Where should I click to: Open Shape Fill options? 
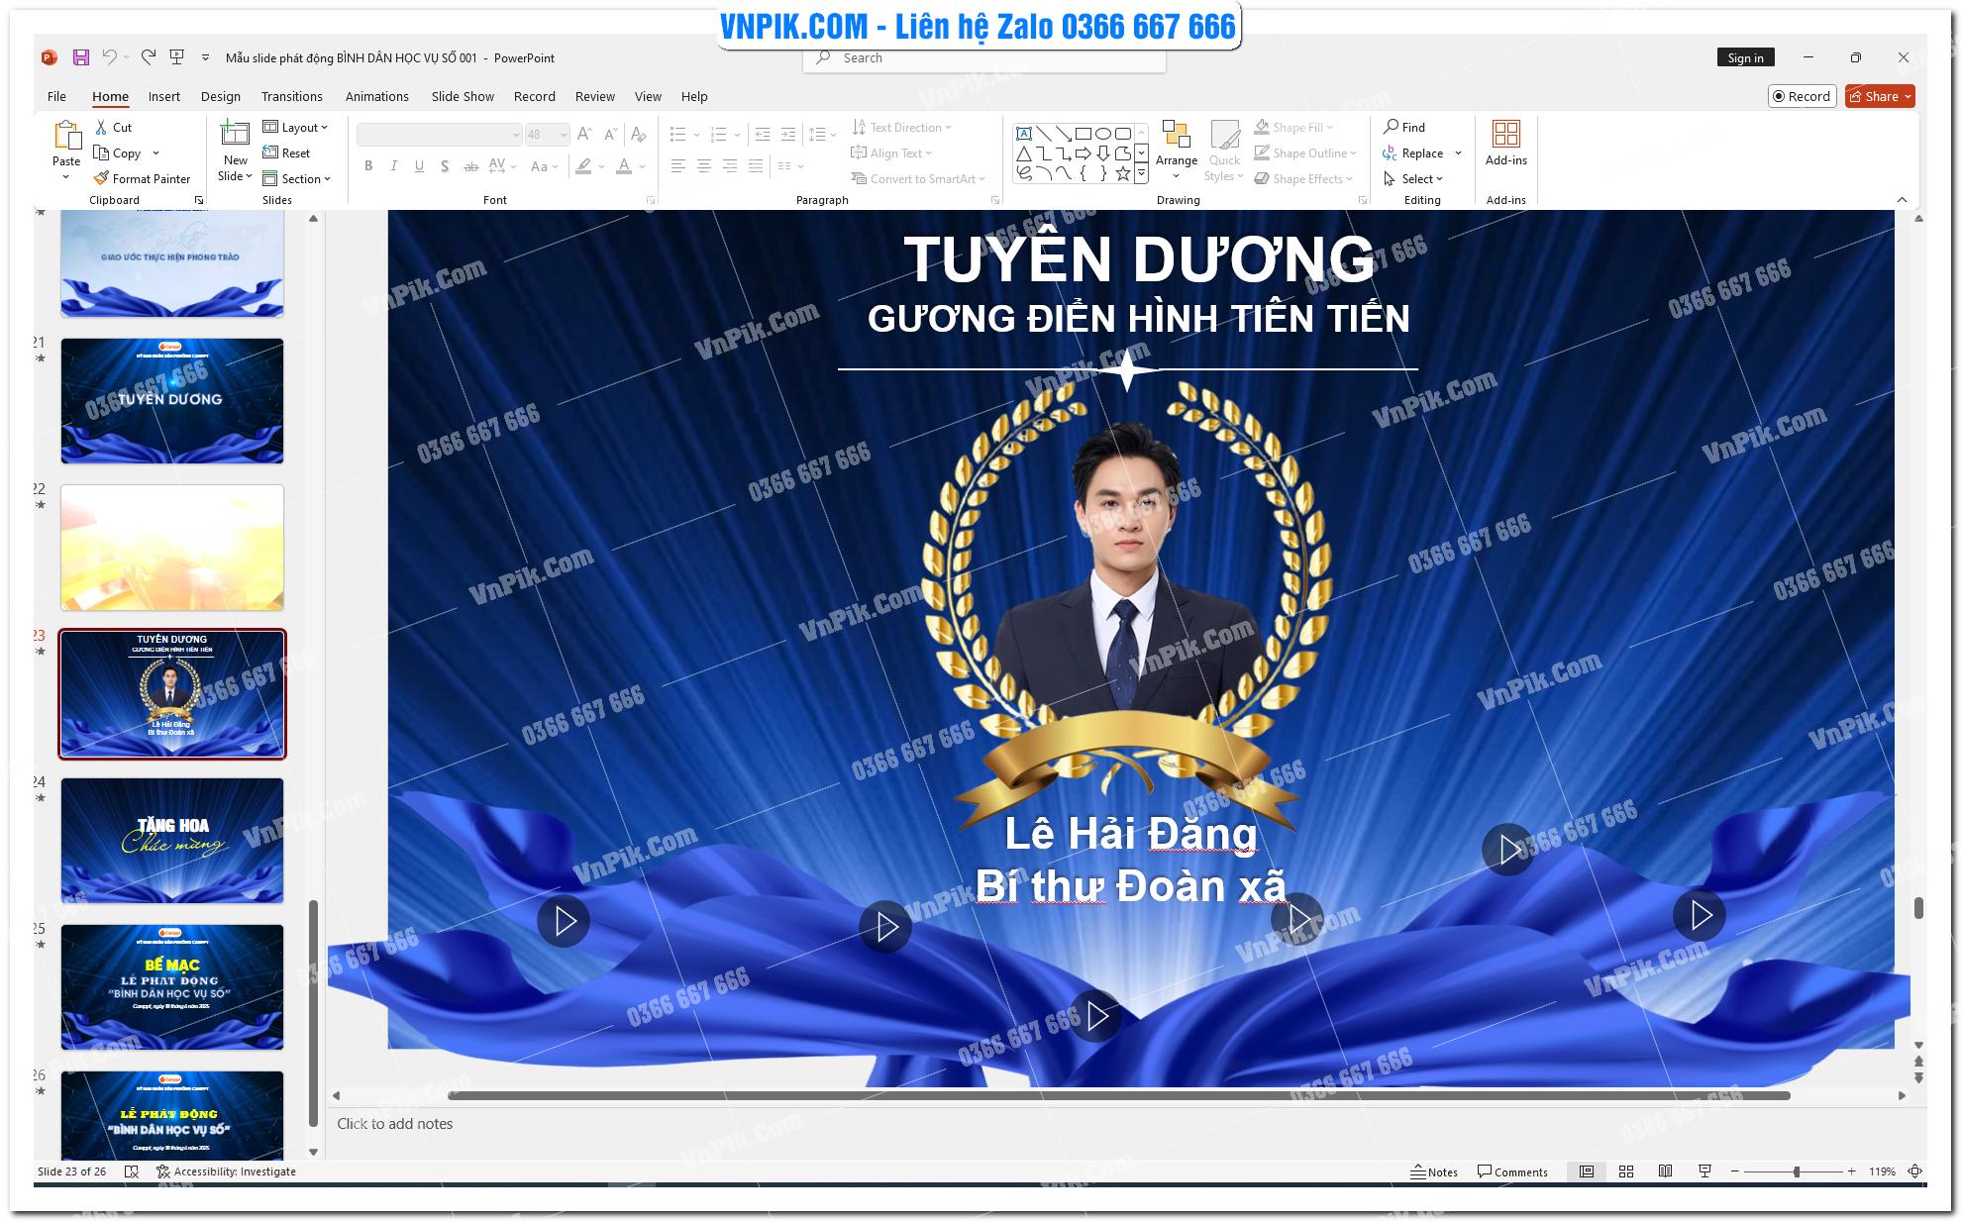click(1293, 127)
